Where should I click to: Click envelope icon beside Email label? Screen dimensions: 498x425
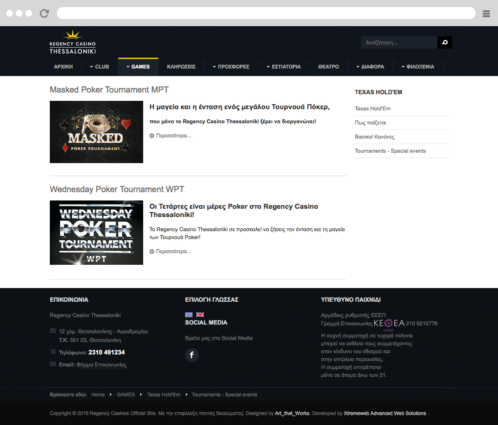53,364
